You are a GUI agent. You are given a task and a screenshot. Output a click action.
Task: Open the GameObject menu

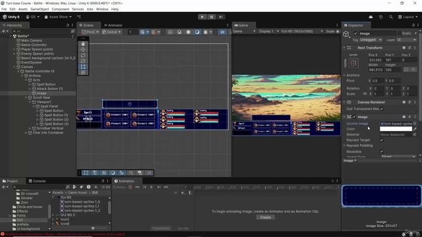(40, 9)
